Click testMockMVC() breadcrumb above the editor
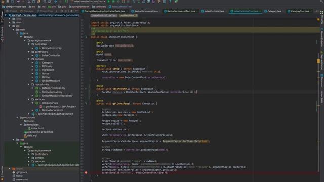This screenshot has width=324, height=182. click(128, 16)
